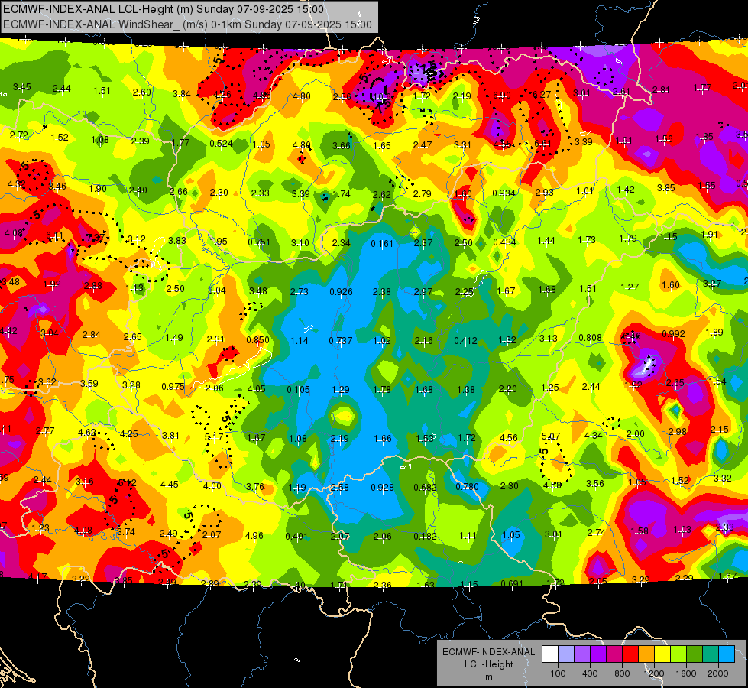Click the wind shear value 0.682
The width and height of the screenshot is (748, 688).
425,488
